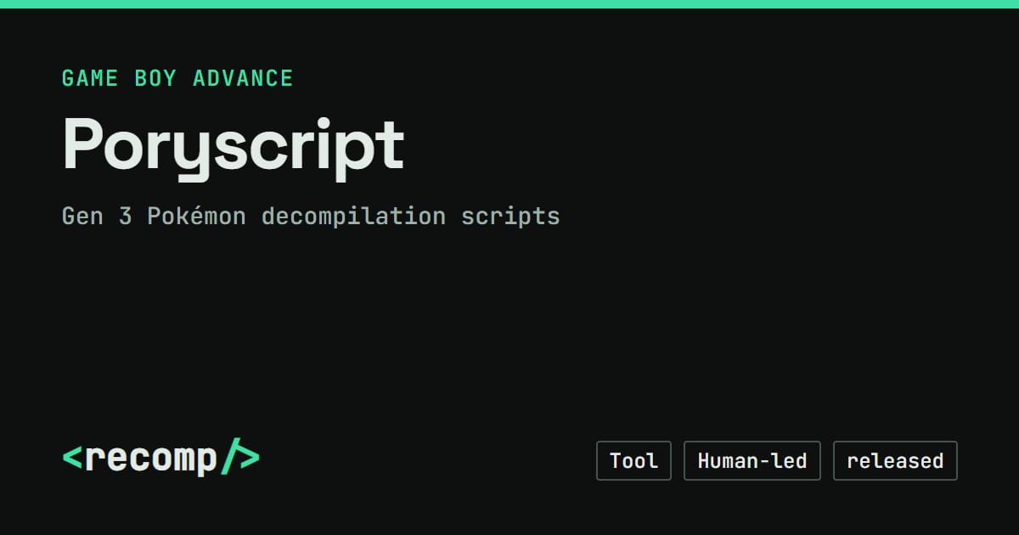Select the Tool tag
Viewport: 1019px width, 535px height.
point(633,461)
